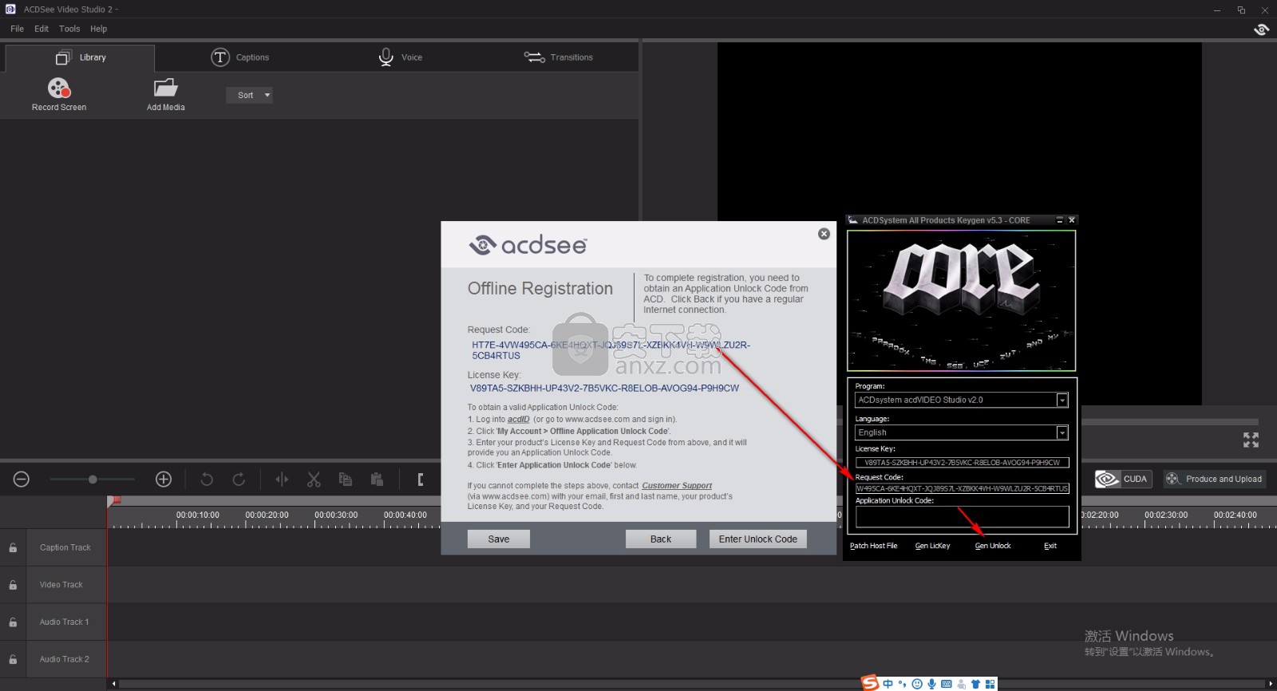The height and width of the screenshot is (691, 1277).
Task: Zoom out the timeline with minus icon
Action: tap(22, 479)
